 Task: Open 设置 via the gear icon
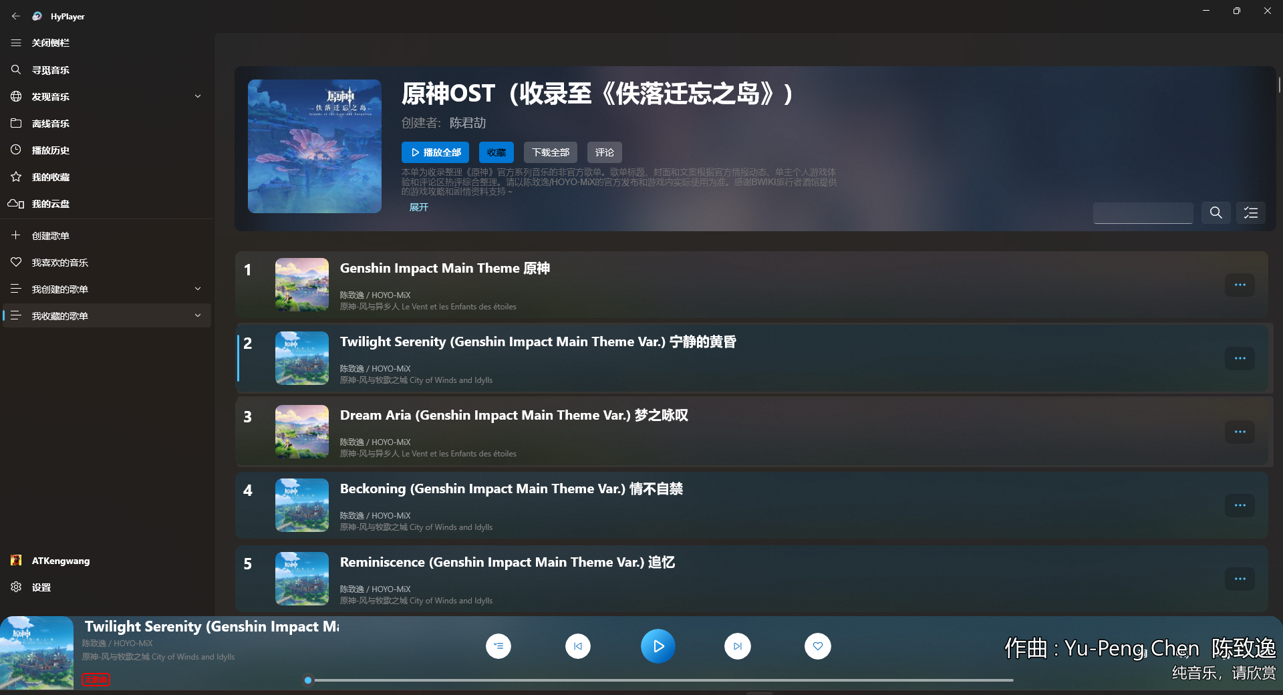pos(16,587)
